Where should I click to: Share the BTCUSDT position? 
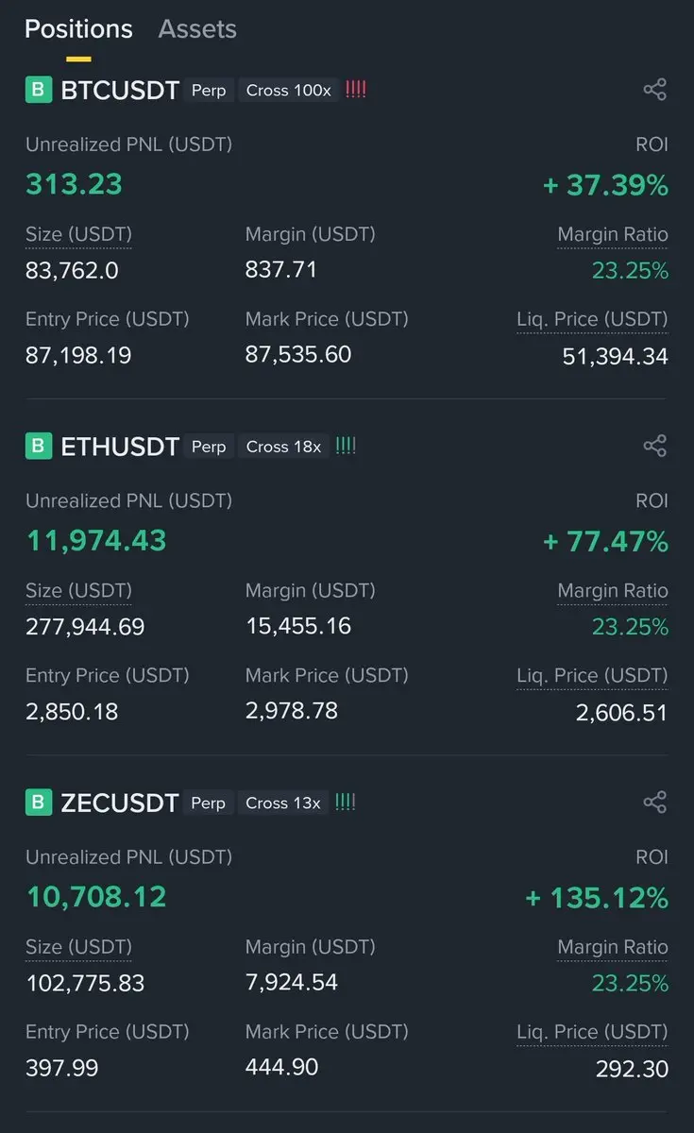[654, 90]
